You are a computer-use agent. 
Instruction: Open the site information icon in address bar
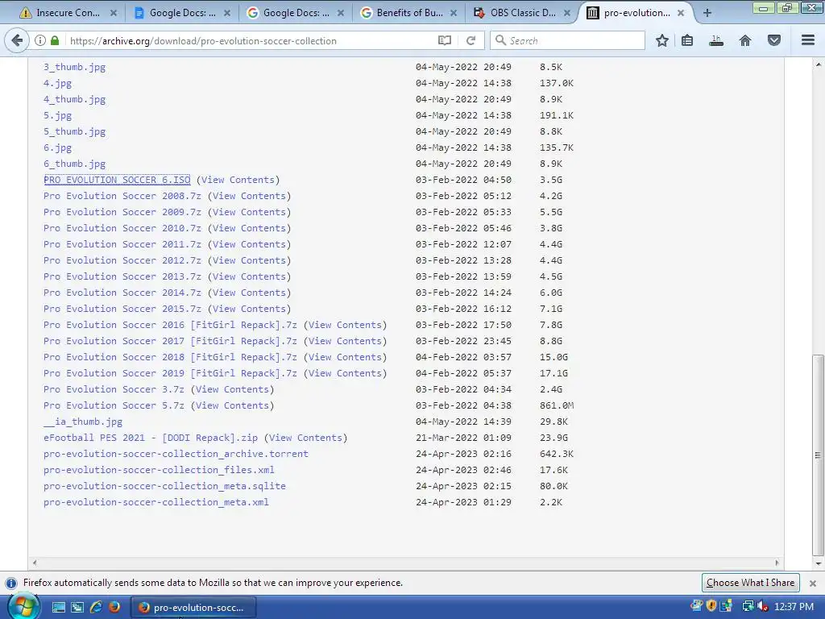(x=40, y=40)
